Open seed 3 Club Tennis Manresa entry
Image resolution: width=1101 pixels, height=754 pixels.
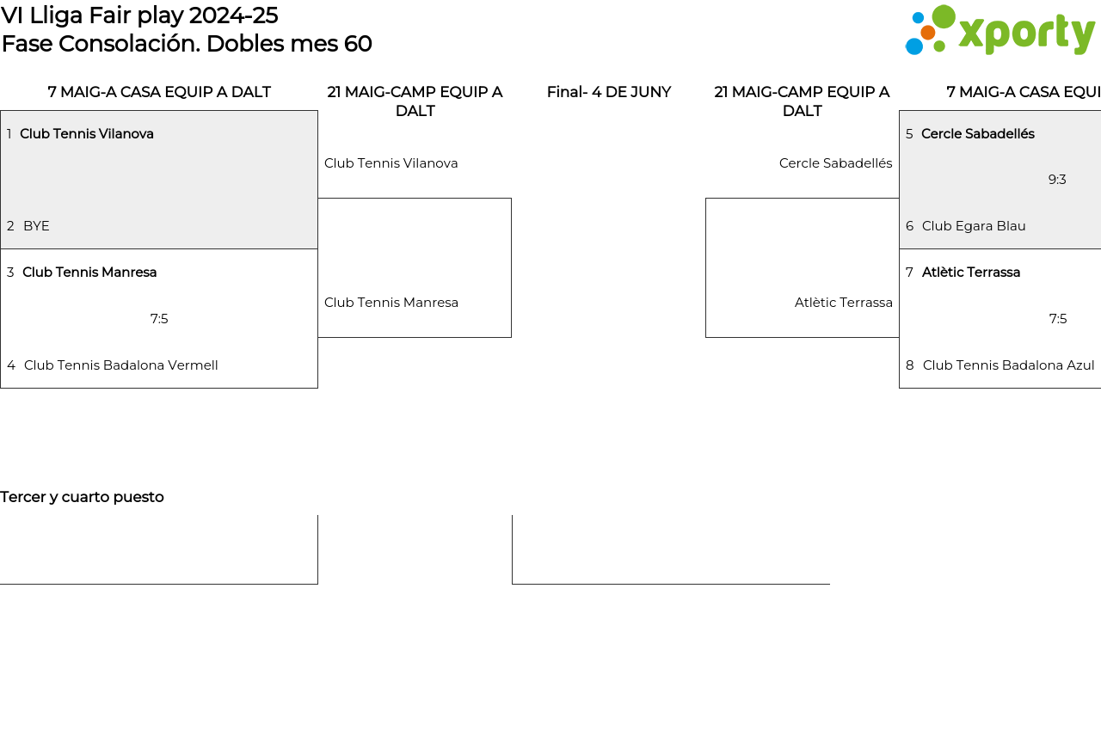pos(89,273)
